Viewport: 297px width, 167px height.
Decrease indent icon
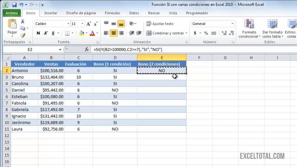[131, 33]
